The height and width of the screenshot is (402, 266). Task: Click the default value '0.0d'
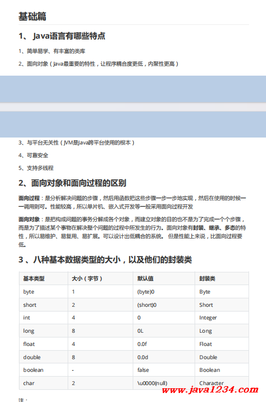[x=143, y=357]
